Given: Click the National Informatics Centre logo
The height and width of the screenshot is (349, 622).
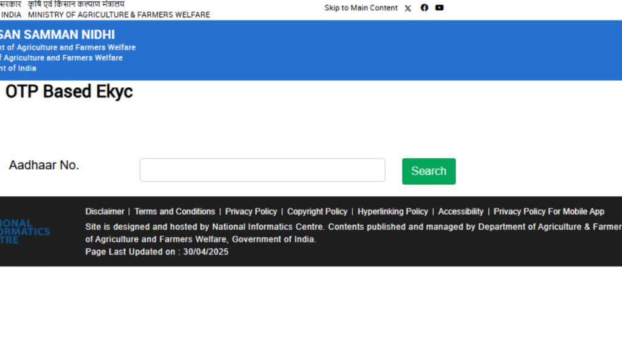Looking at the screenshot, I should pyautogui.click(x=25, y=231).
